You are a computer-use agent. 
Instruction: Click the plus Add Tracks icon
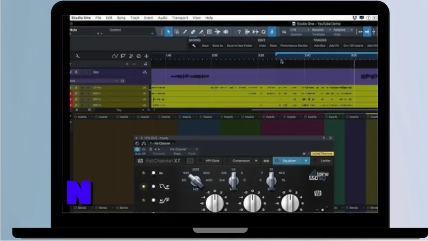pyautogui.click(x=146, y=56)
